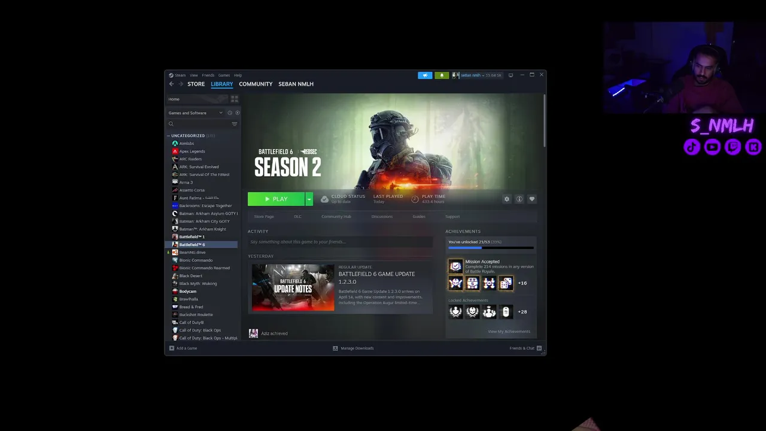Click the blue announcements megaphone button

425,75
